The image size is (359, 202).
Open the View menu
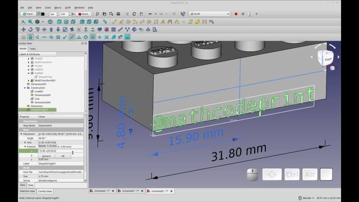click(x=39, y=7)
